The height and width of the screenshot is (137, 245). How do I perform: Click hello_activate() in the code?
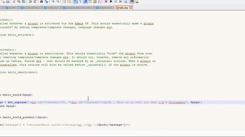pyautogui.click(x=21, y=35)
